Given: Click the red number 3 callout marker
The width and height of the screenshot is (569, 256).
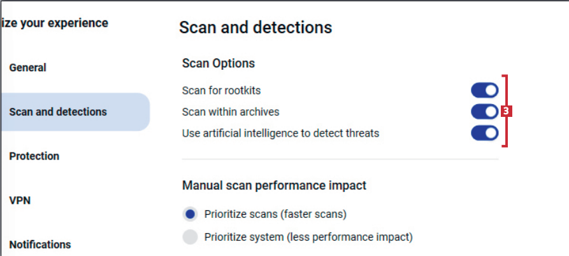Looking at the screenshot, I should coord(506,111).
